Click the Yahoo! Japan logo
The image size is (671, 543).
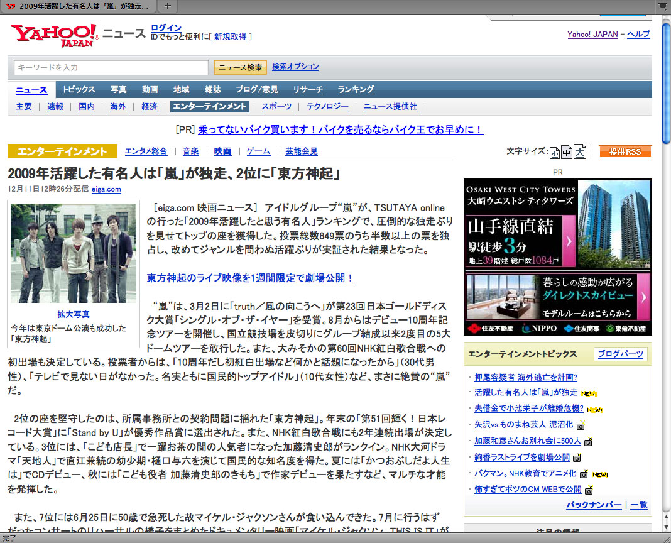[55, 35]
